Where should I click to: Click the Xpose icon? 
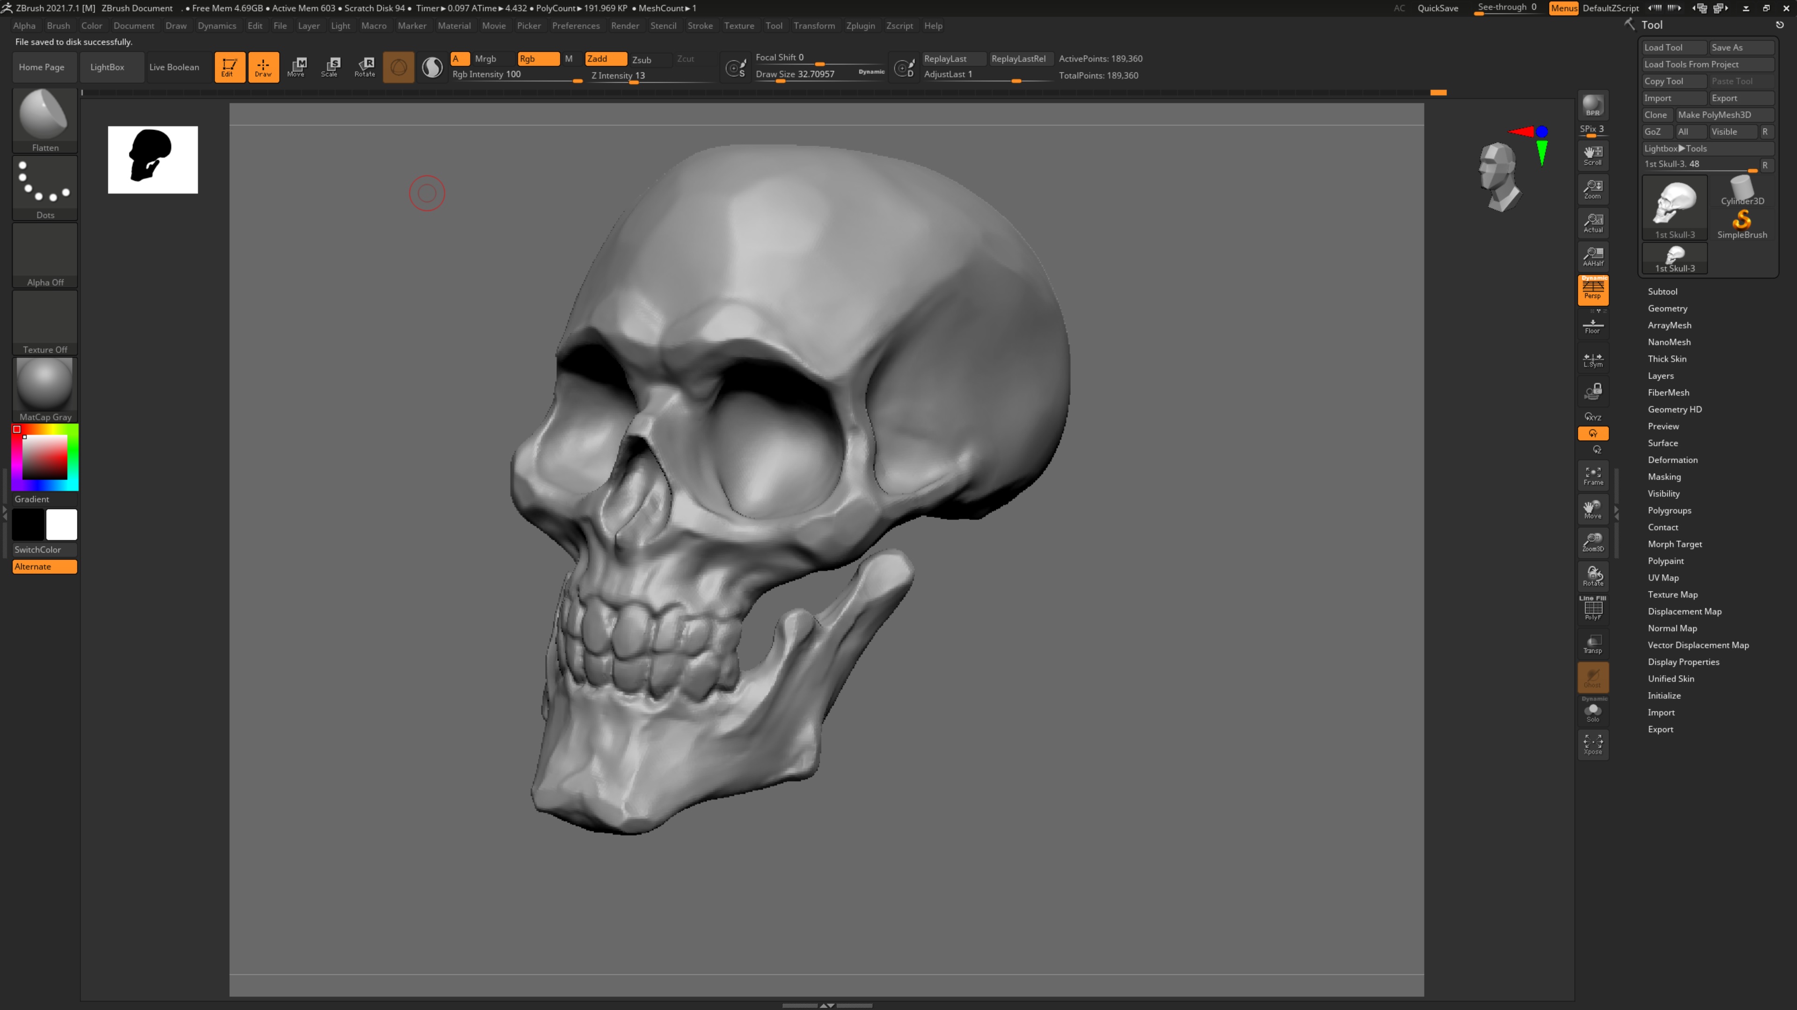point(1592,744)
